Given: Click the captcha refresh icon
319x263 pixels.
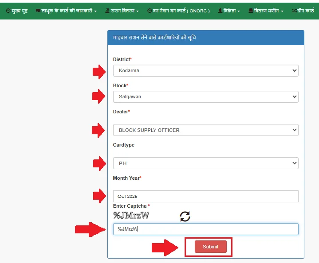Looking at the screenshot, I should (185, 217).
